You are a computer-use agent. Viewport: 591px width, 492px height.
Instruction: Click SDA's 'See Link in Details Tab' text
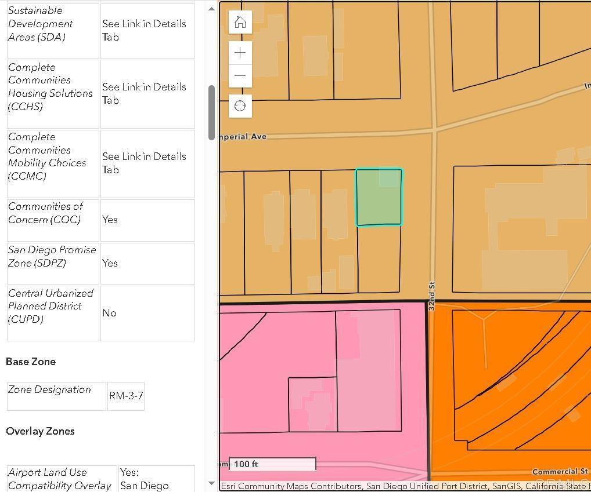pyautogui.click(x=144, y=30)
